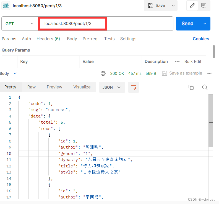
Task: Click the Value column header
Action: [x=88, y=62]
